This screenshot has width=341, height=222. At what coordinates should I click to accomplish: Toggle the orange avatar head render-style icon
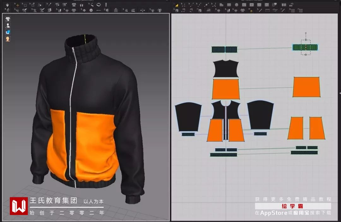[8, 39]
